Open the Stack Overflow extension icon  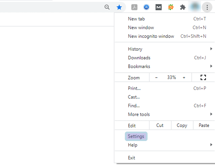(x=171, y=7)
